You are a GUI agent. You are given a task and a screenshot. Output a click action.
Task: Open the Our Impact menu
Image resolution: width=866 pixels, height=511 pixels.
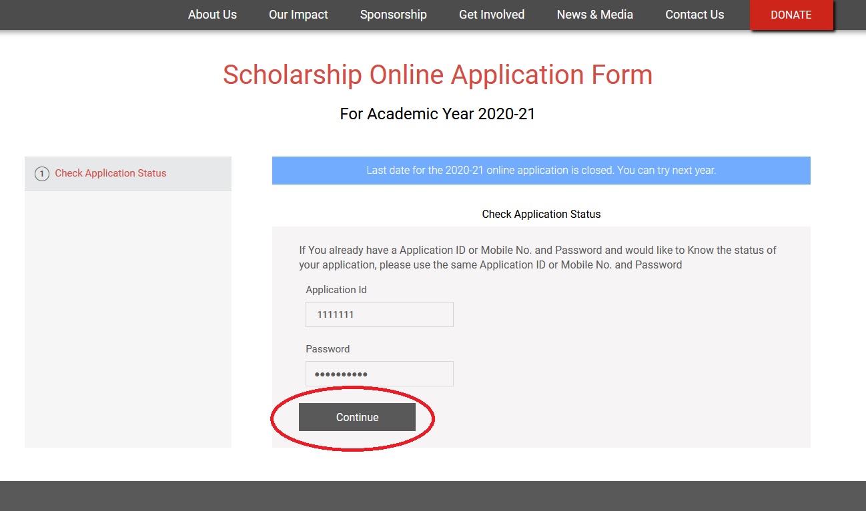(x=298, y=15)
